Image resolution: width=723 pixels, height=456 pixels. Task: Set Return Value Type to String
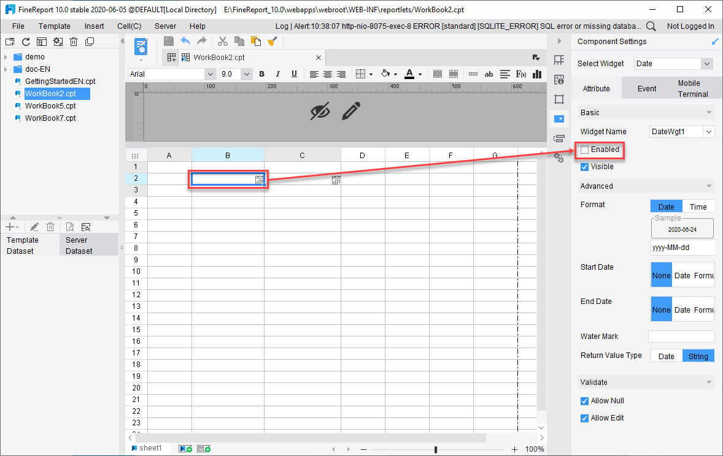(698, 356)
